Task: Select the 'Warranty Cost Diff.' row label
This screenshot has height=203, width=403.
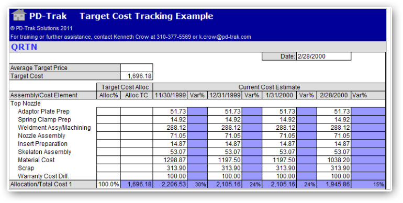Action: [43, 176]
